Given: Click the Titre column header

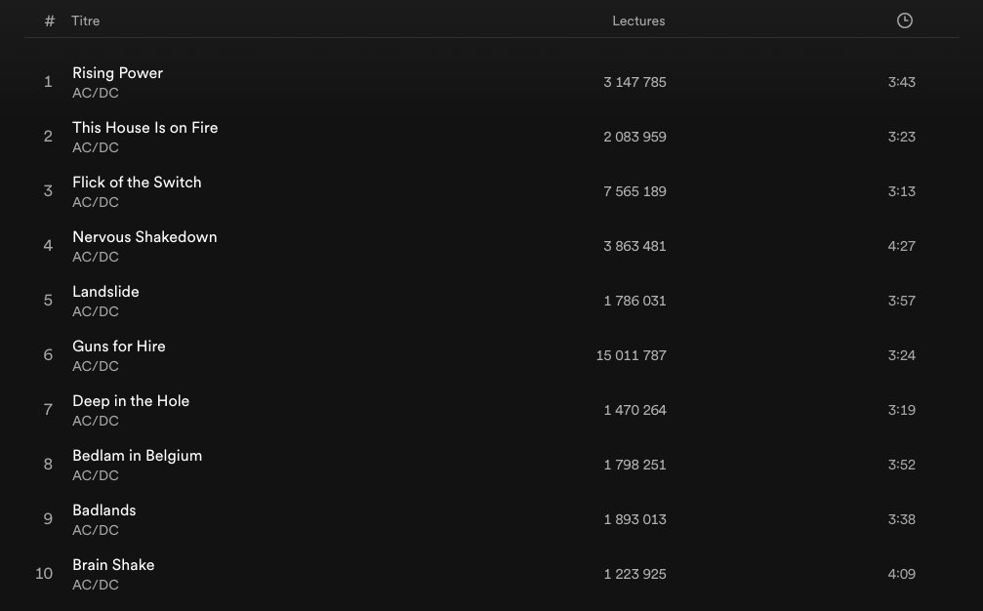Looking at the screenshot, I should click(86, 20).
